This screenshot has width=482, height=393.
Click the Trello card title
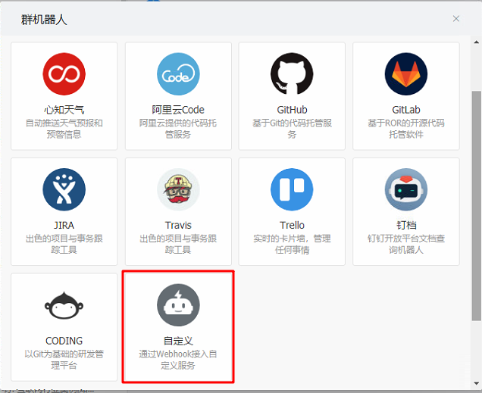point(292,226)
